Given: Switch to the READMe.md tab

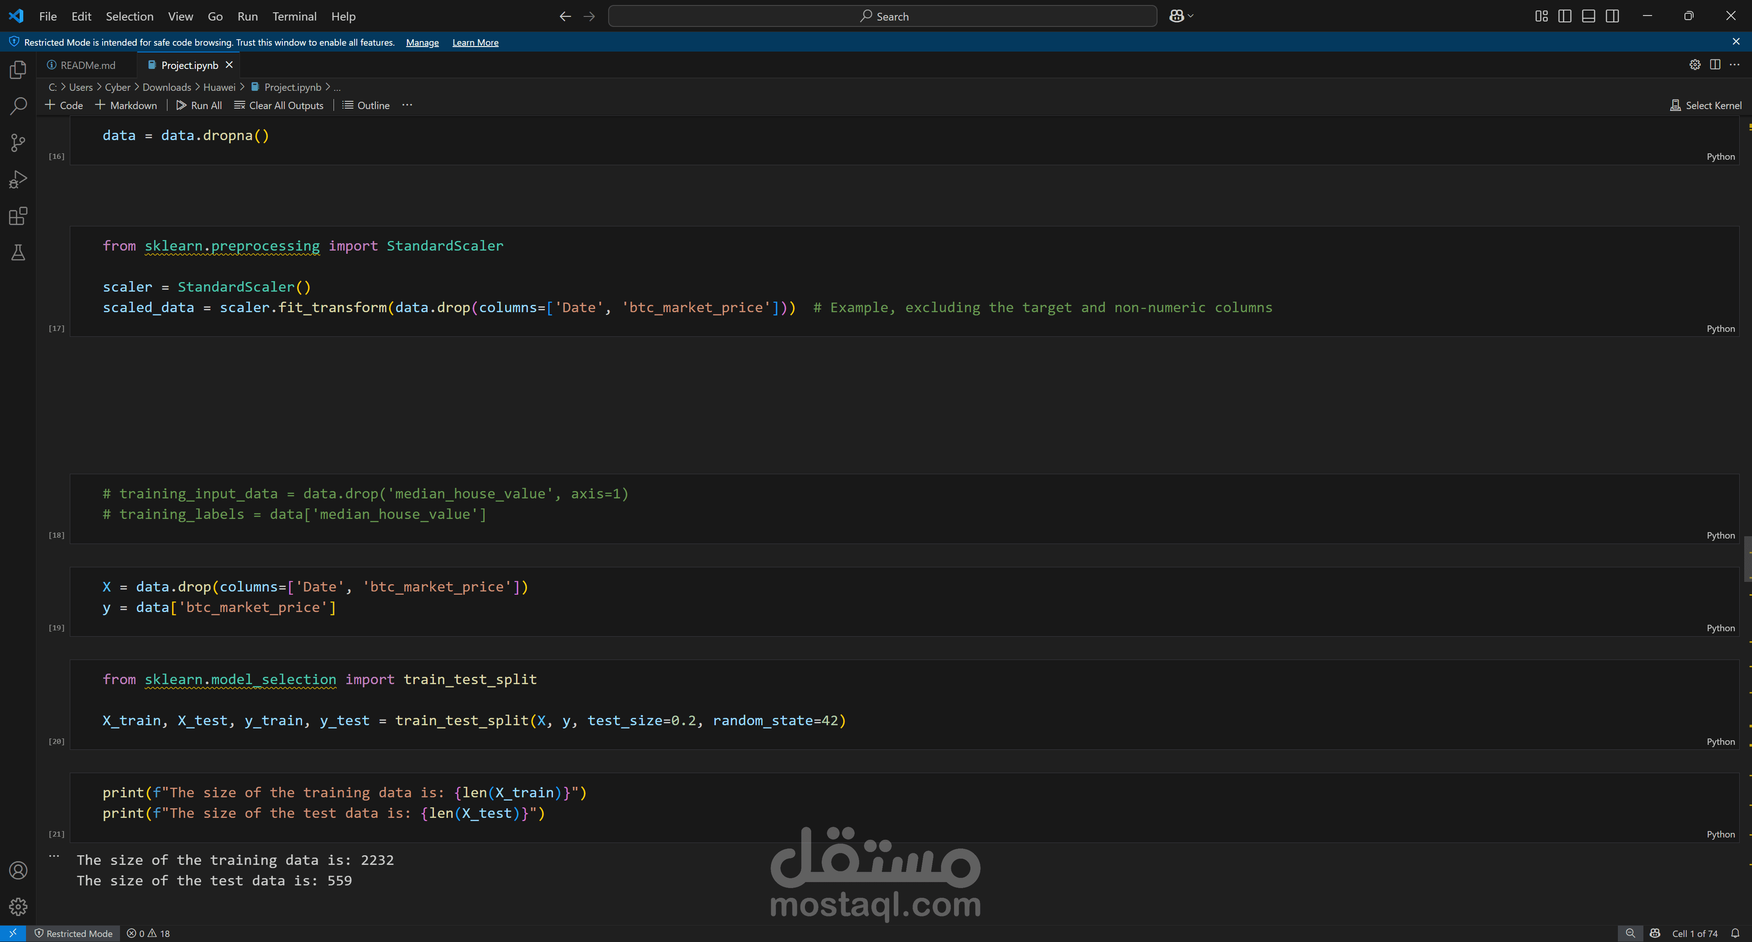Looking at the screenshot, I should click(x=87, y=65).
